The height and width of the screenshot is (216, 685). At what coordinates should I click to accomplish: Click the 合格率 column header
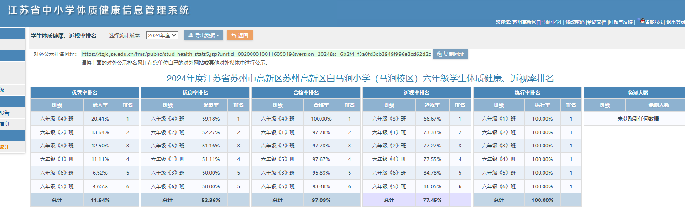pos(322,105)
